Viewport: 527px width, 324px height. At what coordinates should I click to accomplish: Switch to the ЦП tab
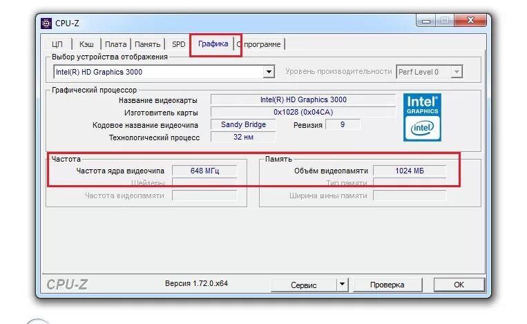tap(57, 44)
